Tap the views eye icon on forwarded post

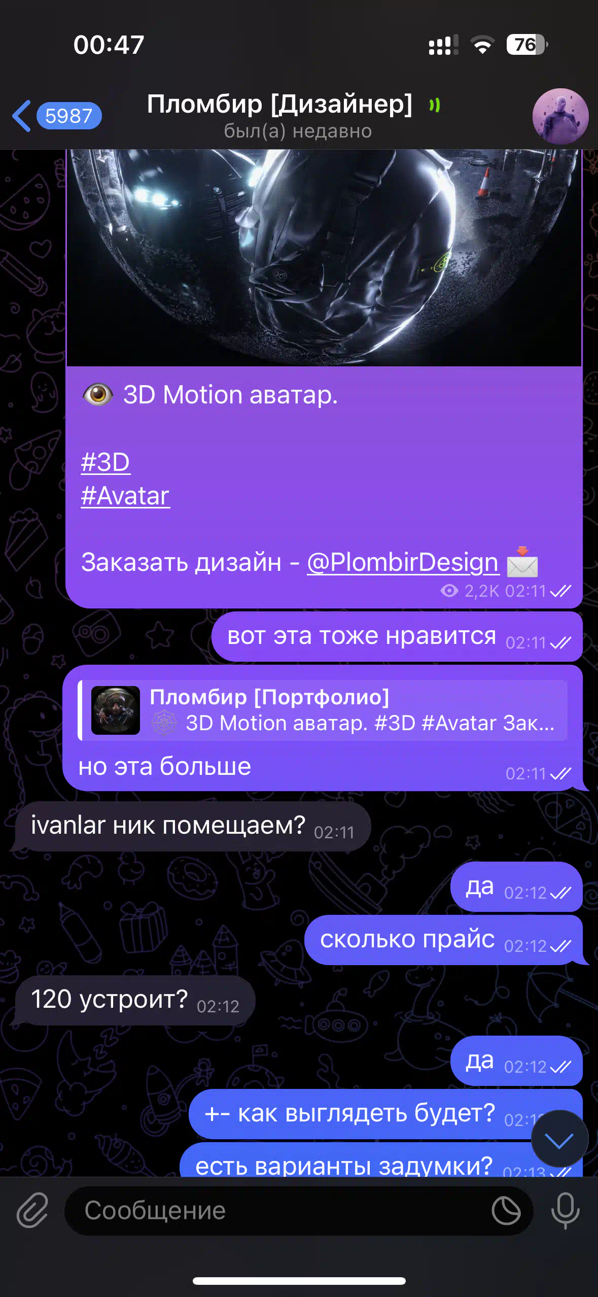click(449, 591)
